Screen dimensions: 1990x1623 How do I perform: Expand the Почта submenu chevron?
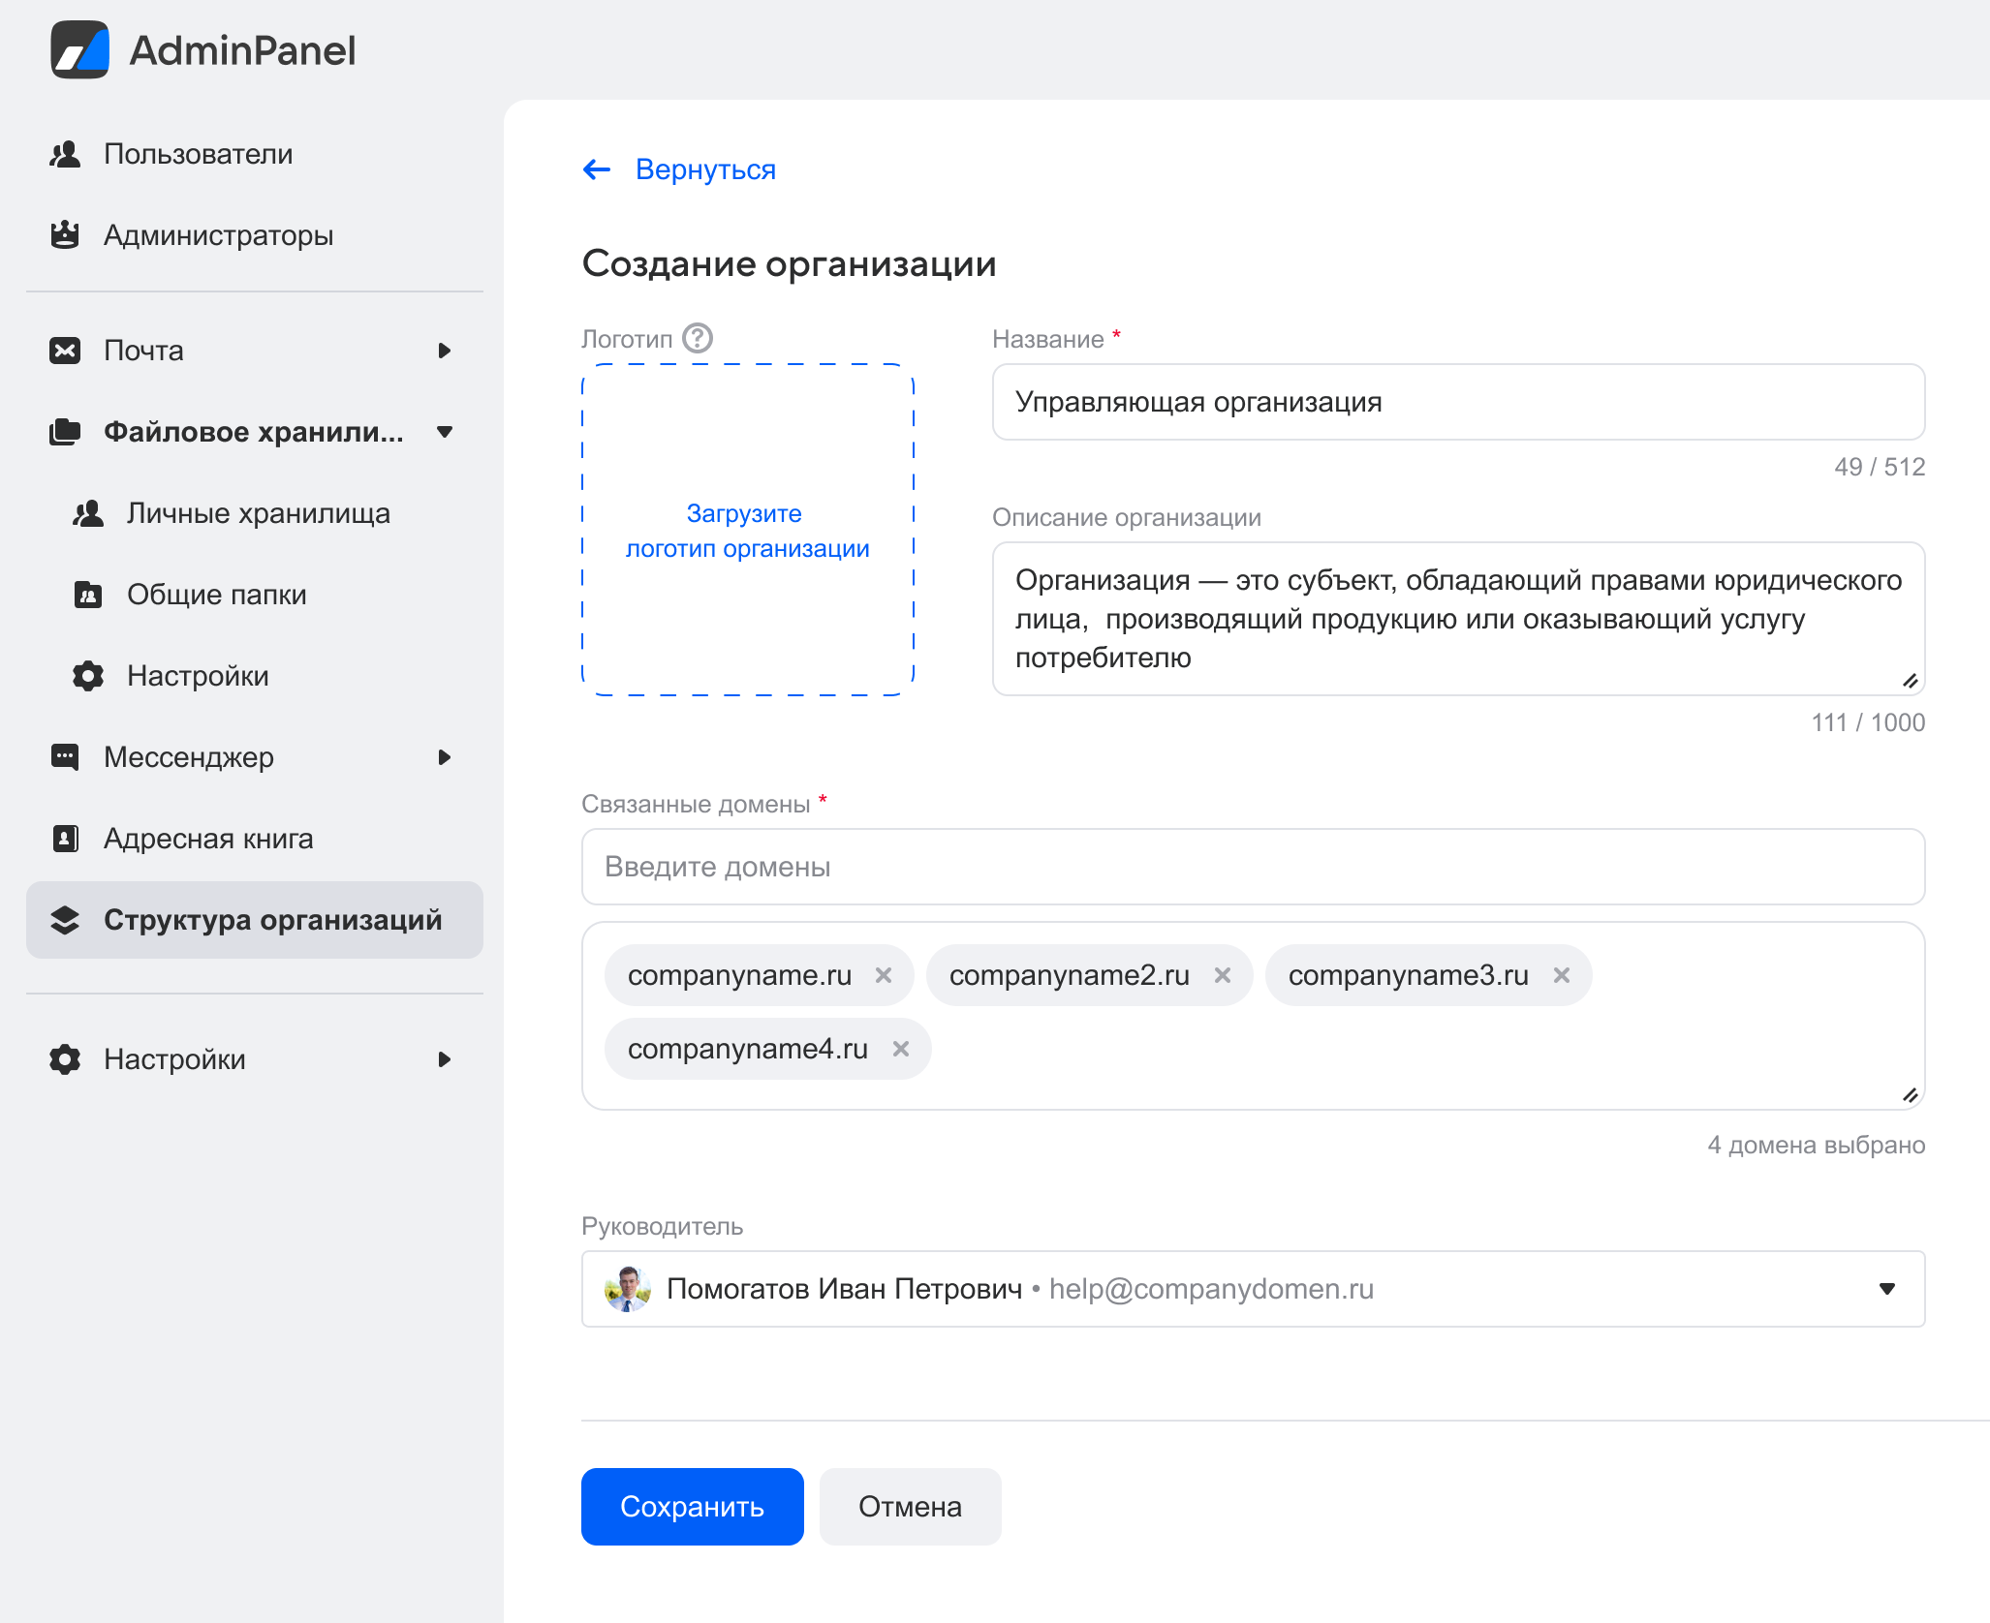click(x=447, y=351)
